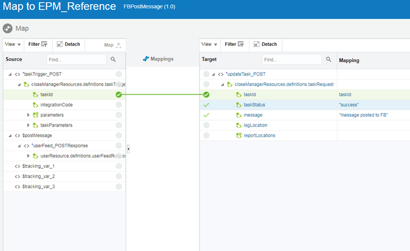Image resolution: width=410 pixels, height=251 pixels.
Task: Click the Source panel Filter icon
Action: [44, 44]
